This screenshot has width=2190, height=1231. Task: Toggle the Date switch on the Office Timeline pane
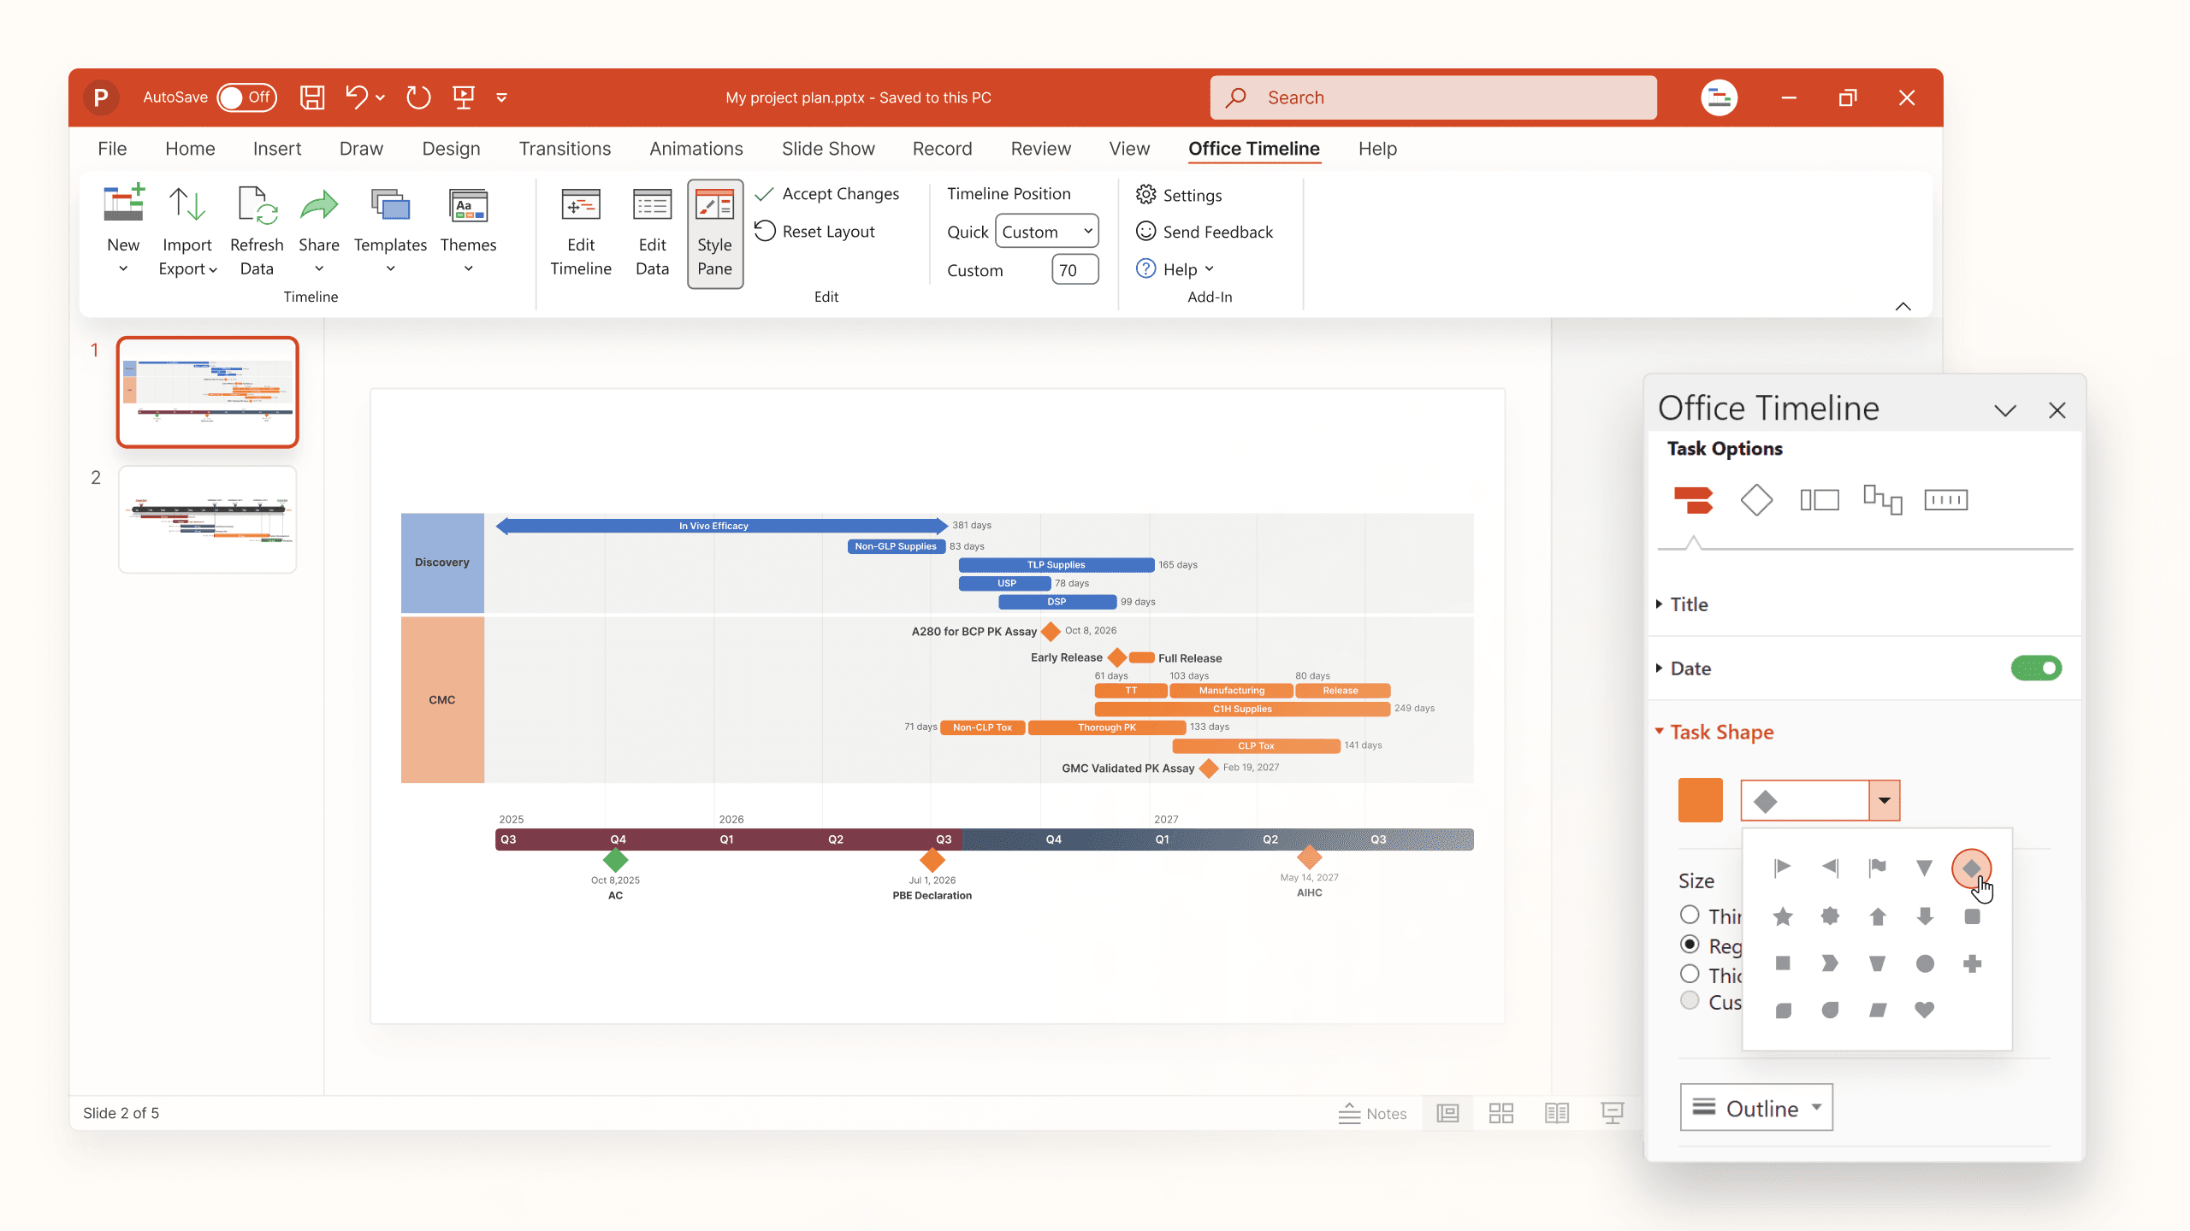[x=2036, y=668]
